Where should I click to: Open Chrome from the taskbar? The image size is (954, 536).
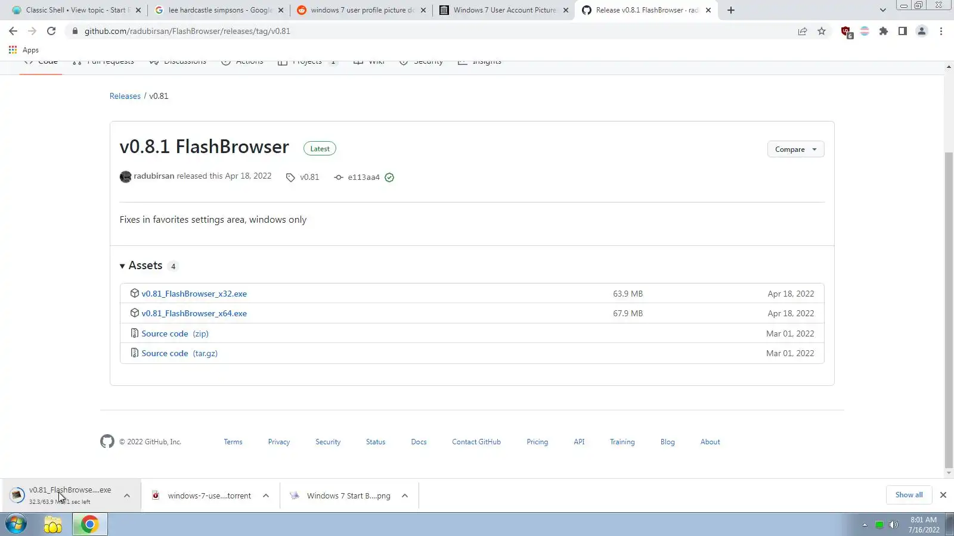coord(89,524)
